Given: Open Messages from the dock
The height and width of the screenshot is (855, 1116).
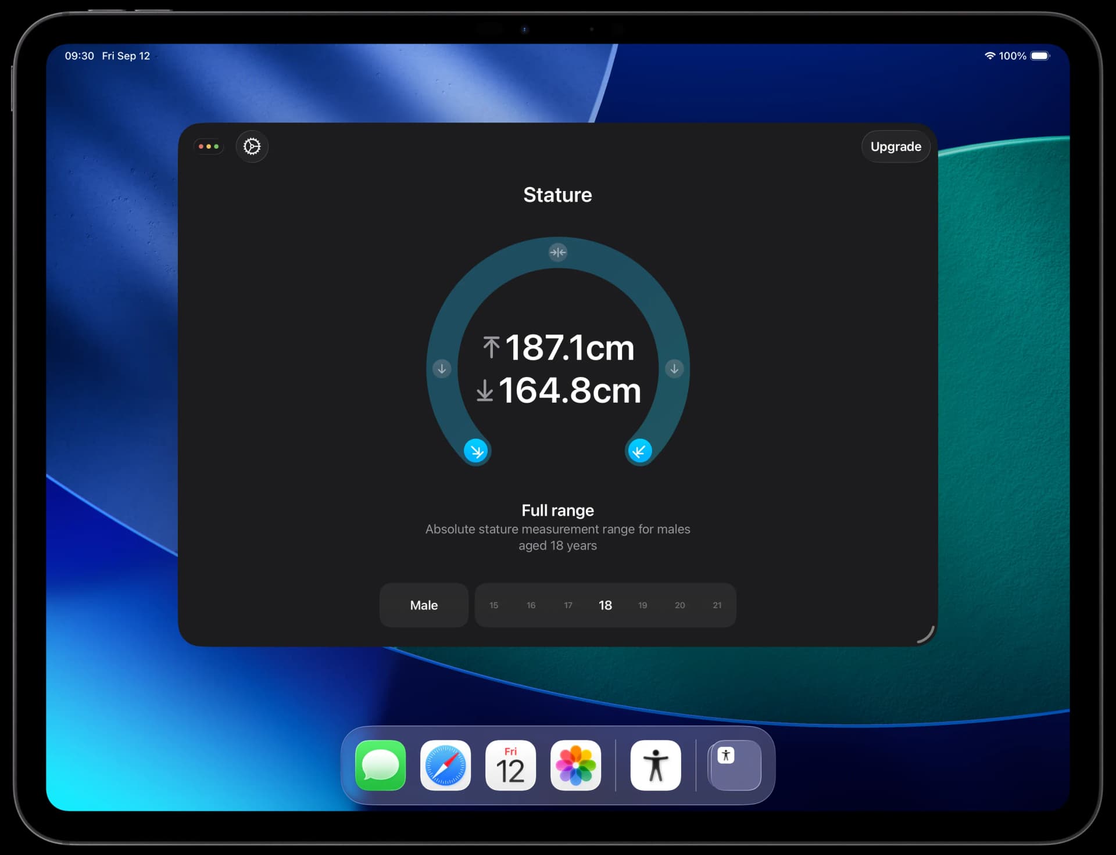Looking at the screenshot, I should (x=381, y=766).
